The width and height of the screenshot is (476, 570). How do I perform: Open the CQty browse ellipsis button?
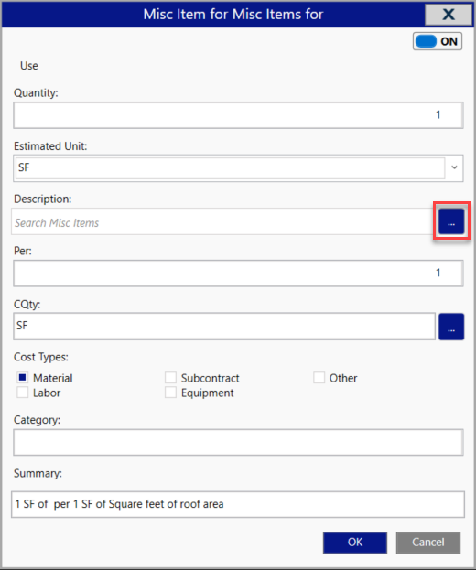tap(451, 327)
